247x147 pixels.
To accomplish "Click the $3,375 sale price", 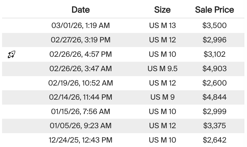I will (214, 126).
